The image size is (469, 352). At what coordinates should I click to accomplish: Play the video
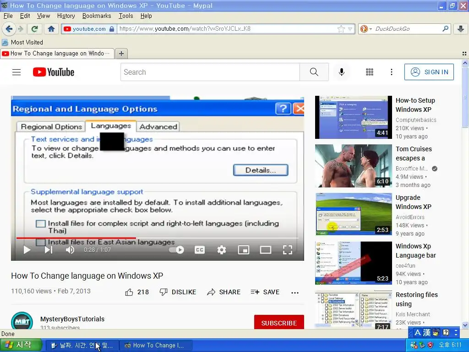27,250
